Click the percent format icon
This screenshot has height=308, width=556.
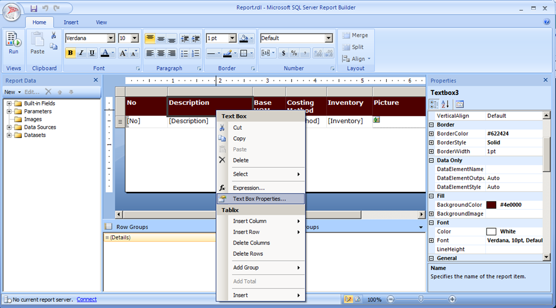tap(294, 53)
